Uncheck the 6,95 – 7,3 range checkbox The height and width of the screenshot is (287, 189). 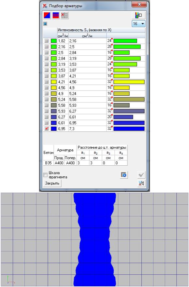(47, 129)
